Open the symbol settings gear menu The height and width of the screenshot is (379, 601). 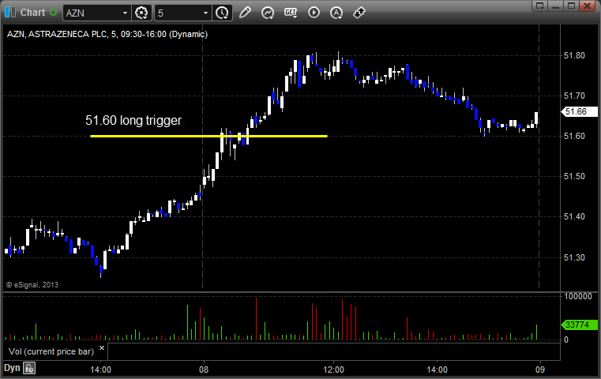[x=141, y=13]
